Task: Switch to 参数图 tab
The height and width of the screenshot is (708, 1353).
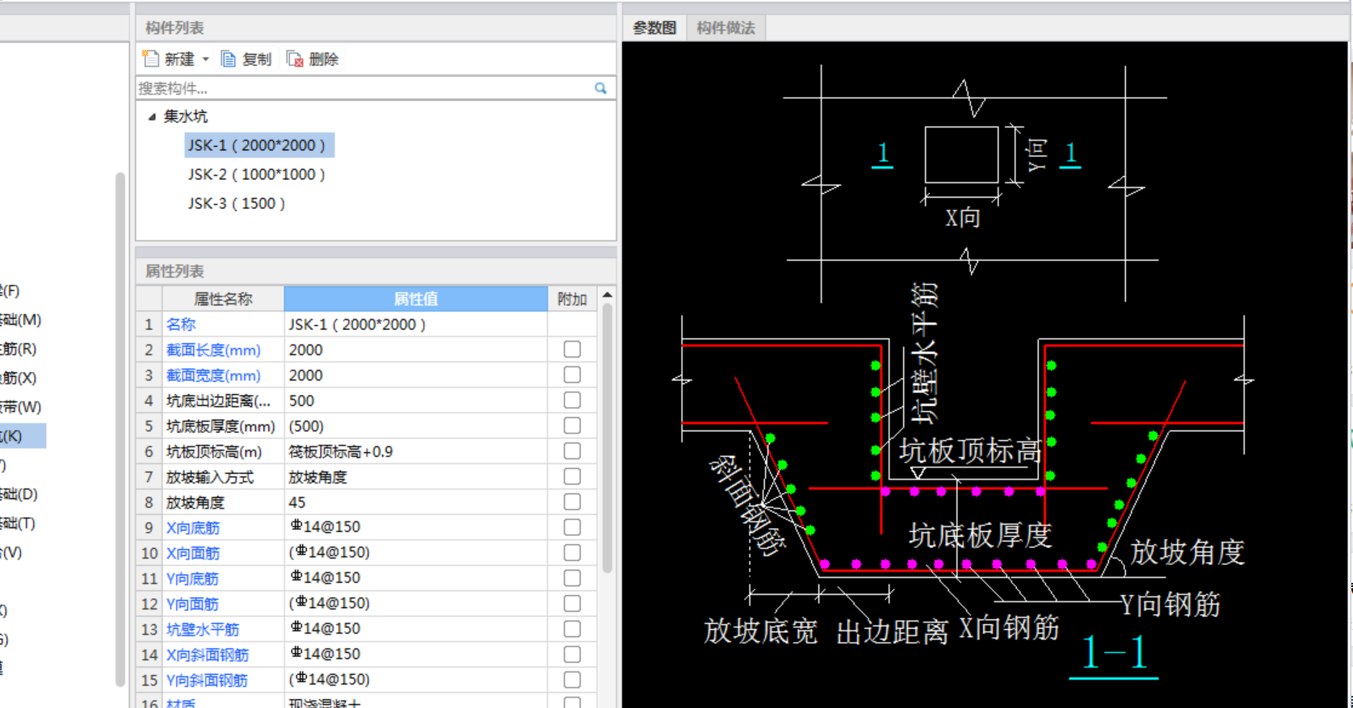Action: [x=654, y=27]
